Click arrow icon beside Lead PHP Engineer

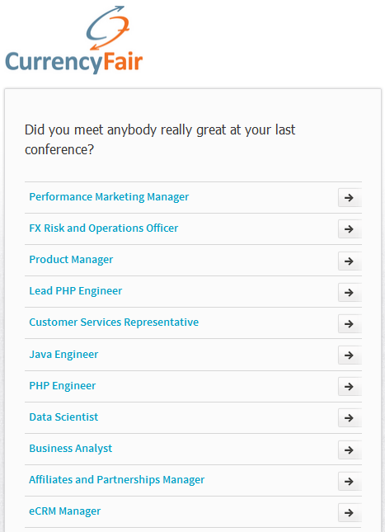(350, 293)
